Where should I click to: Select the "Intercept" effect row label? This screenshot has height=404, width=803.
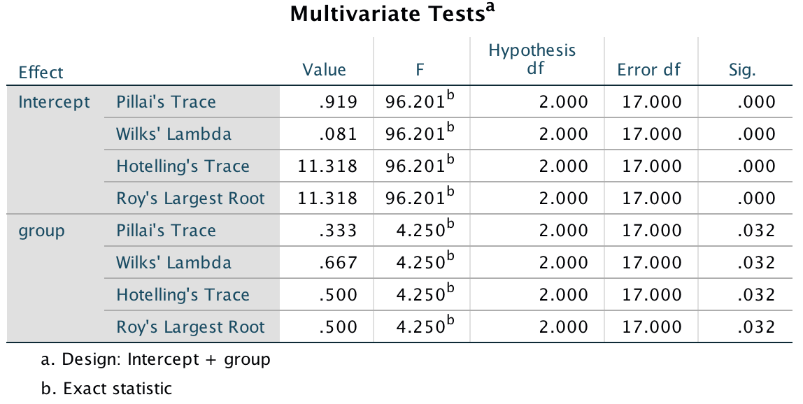[x=54, y=102]
